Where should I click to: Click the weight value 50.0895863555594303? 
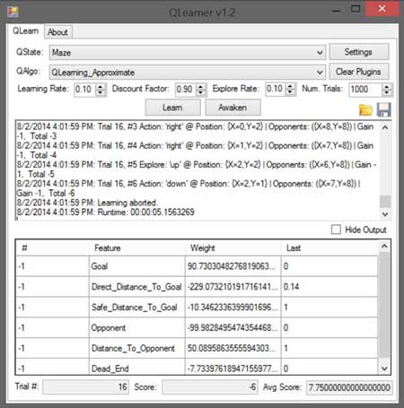(x=232, y=348)
